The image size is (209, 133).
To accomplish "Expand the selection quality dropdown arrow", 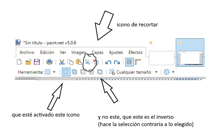I will click(x=173, y=72).
